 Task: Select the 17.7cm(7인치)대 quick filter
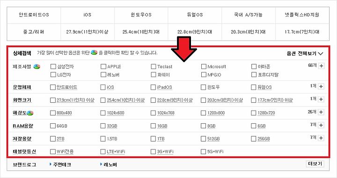tap(302, 32)
